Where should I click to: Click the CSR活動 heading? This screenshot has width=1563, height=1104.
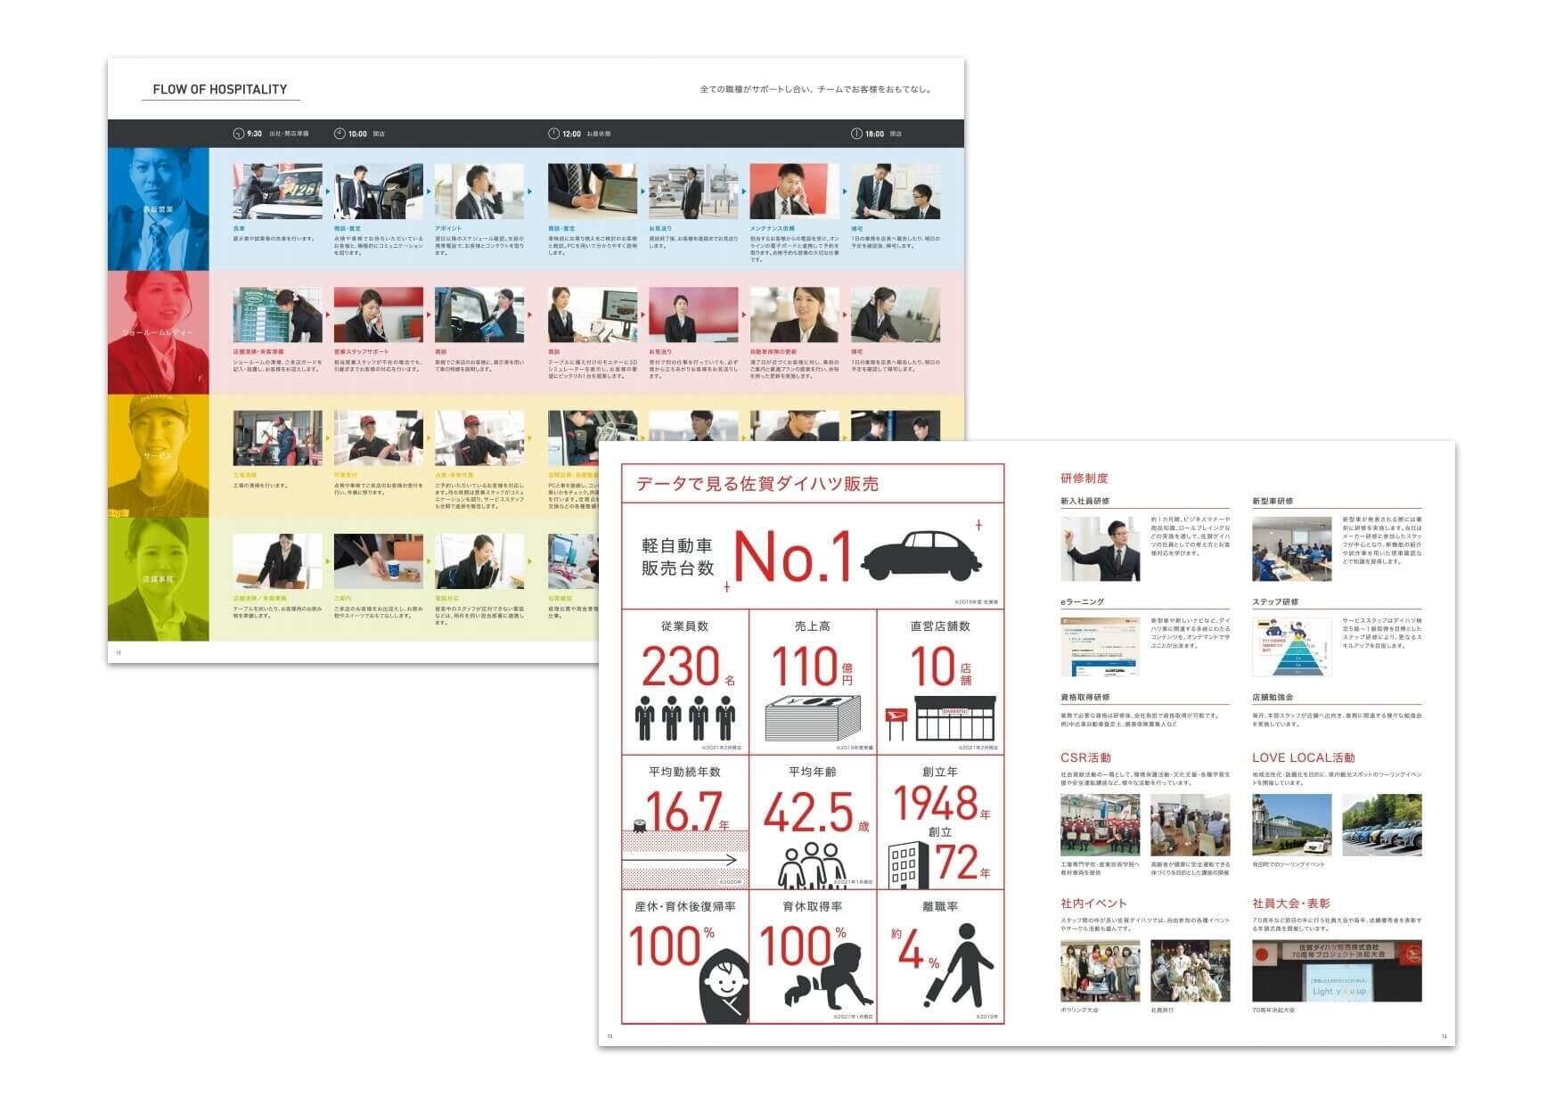pos(1085,757)
